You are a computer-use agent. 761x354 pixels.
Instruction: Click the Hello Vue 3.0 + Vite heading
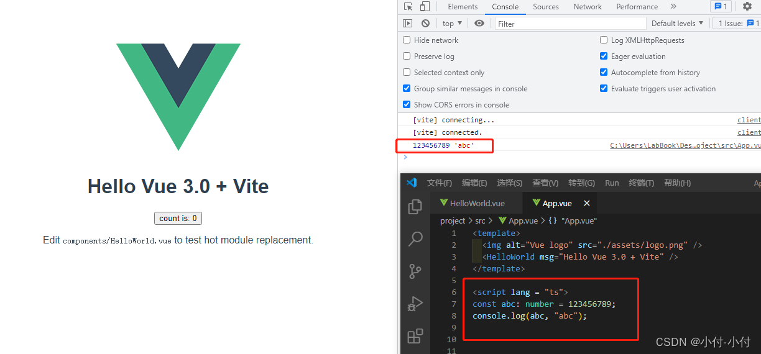(178, 186)
